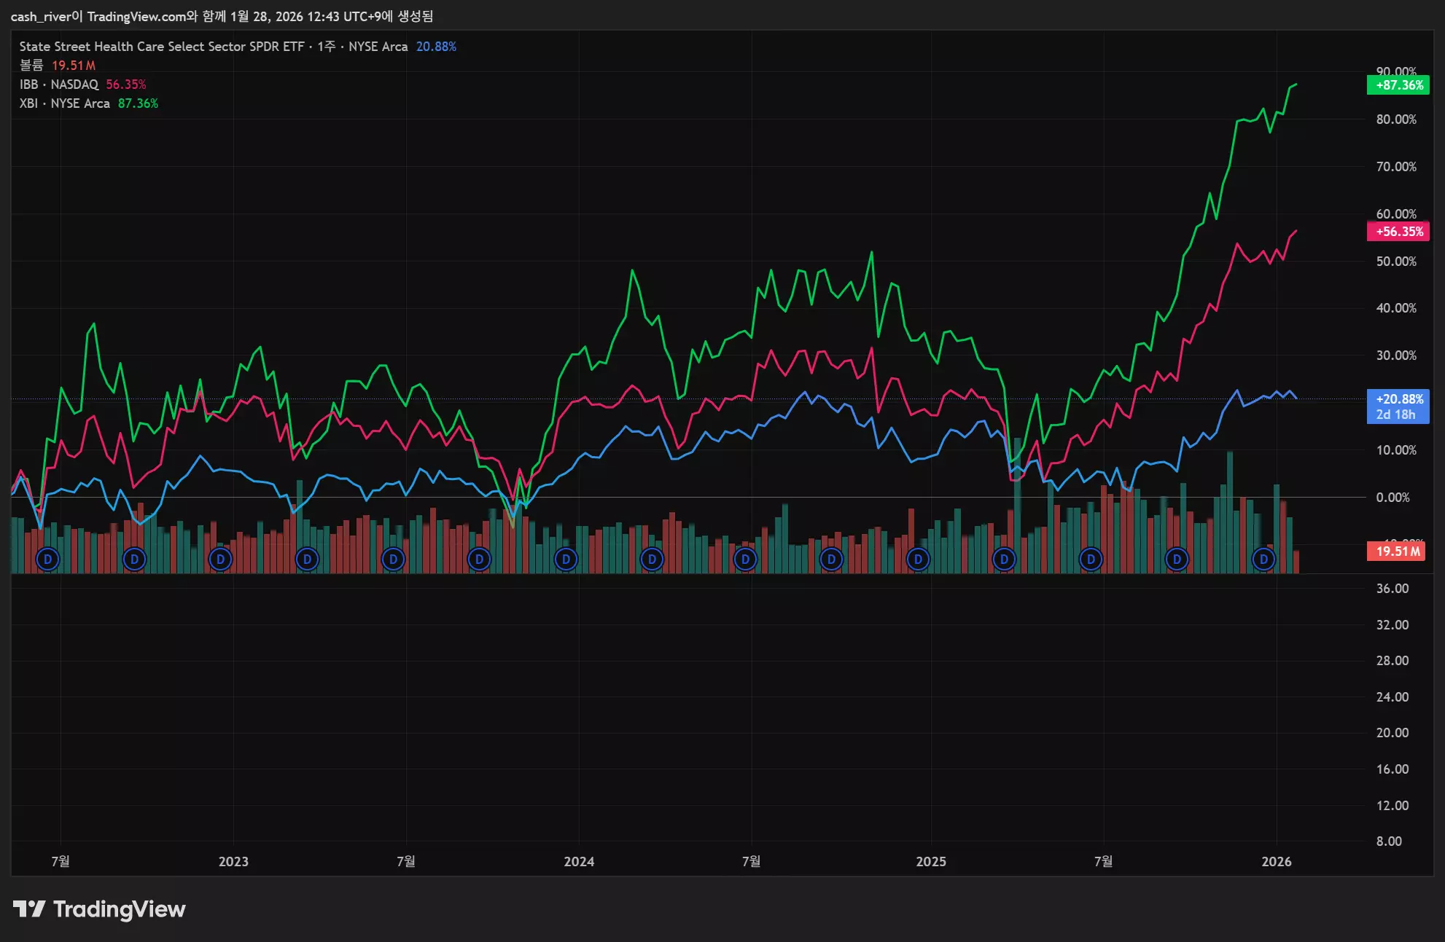Select the 1주 interval text in the legend
Viewport: 1445px width, 942px height.
pyautogui.click(x=326, y=47)
